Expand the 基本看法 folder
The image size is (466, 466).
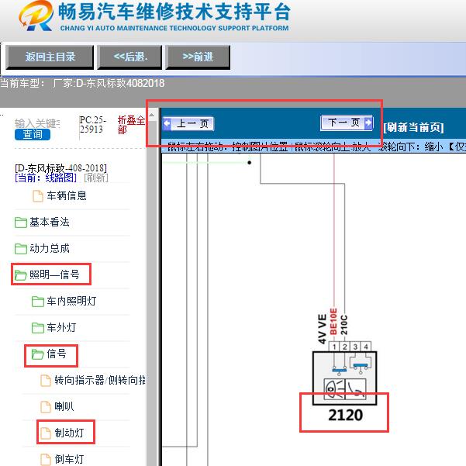50,223
